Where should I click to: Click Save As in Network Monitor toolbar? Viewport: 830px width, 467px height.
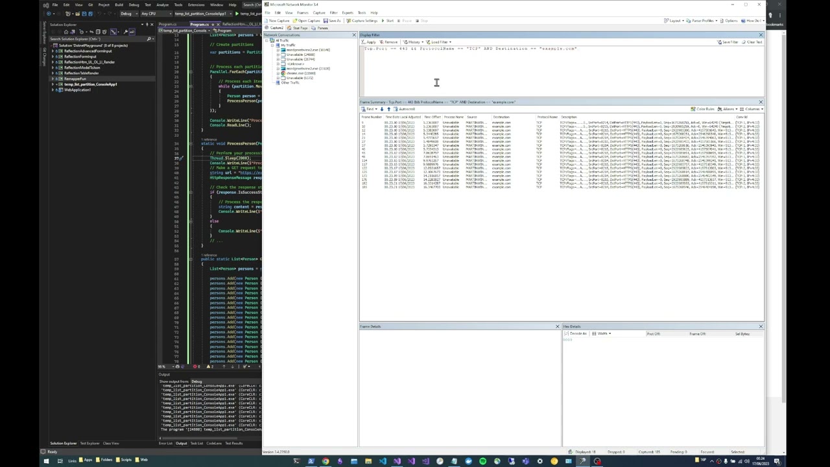click(x=332, y=21)
